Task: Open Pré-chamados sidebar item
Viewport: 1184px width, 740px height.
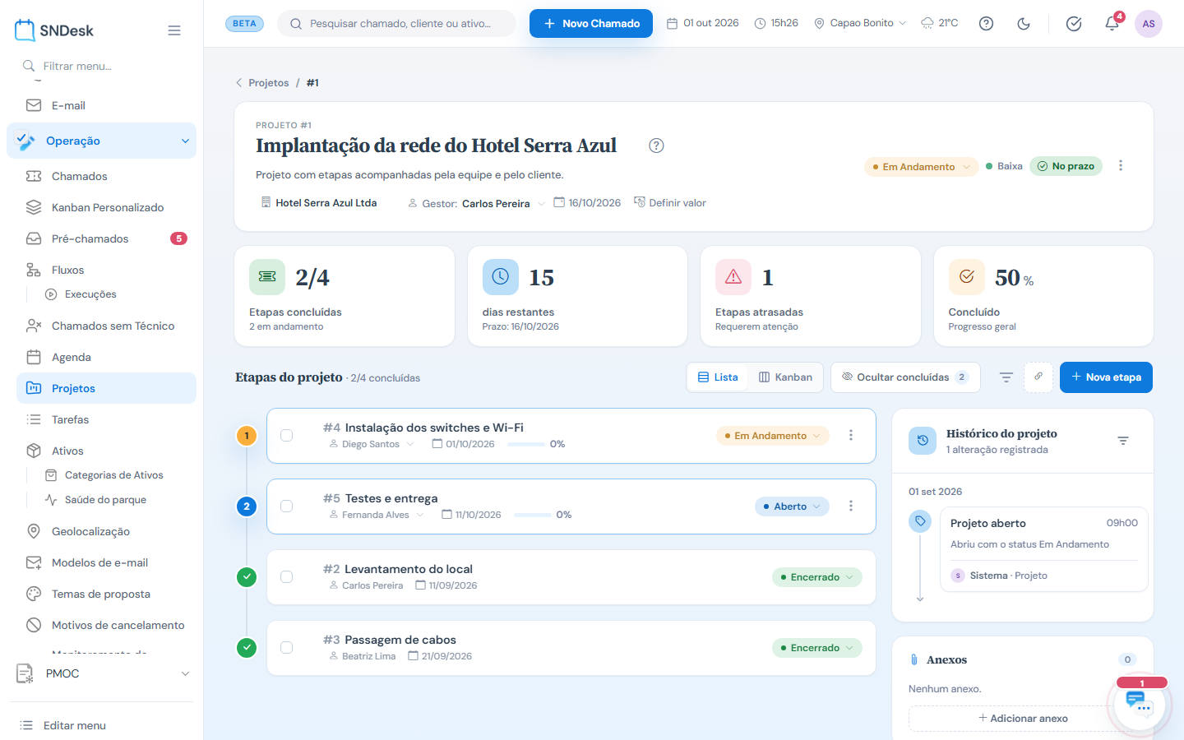Action: coord(106,238)
